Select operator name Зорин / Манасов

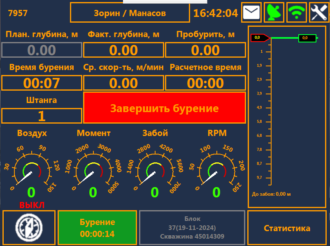coord(130,13)
